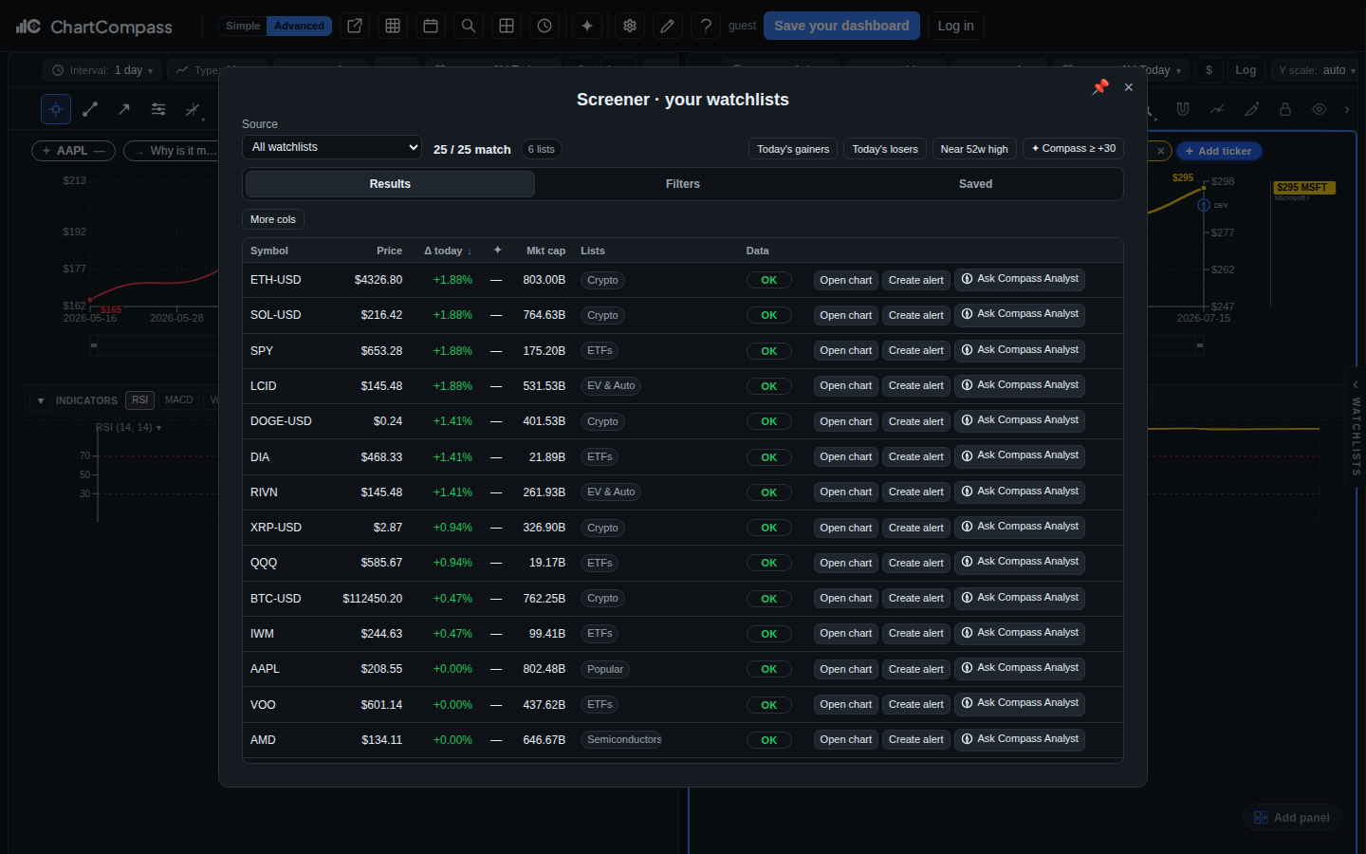1366x854 pixels.
Task: Sort by the Δ today column
Action: coord(448,251)
